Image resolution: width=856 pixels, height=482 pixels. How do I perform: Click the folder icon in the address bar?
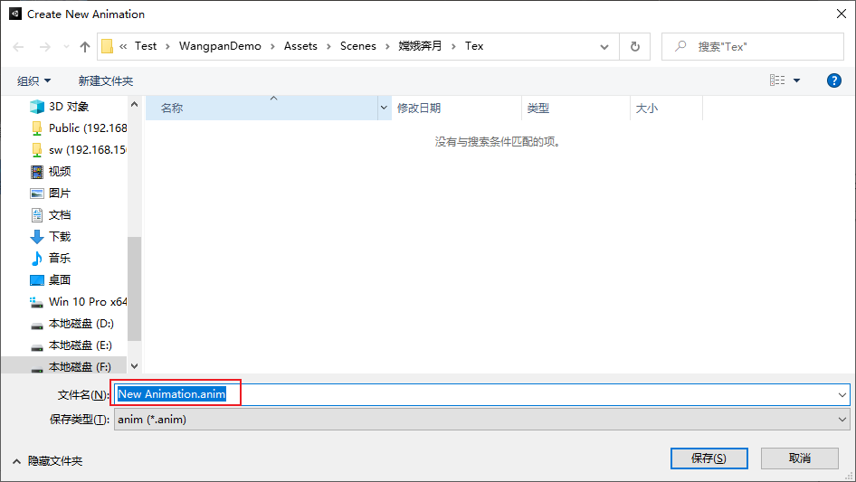click(x=108, y=46)
